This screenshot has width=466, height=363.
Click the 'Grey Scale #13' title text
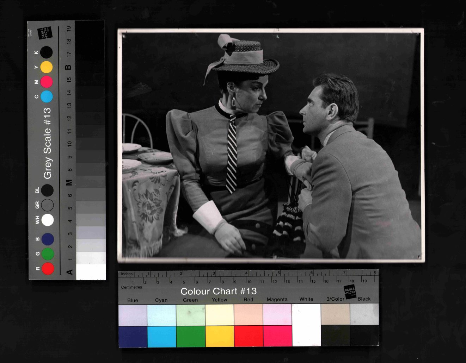[47, 143]
